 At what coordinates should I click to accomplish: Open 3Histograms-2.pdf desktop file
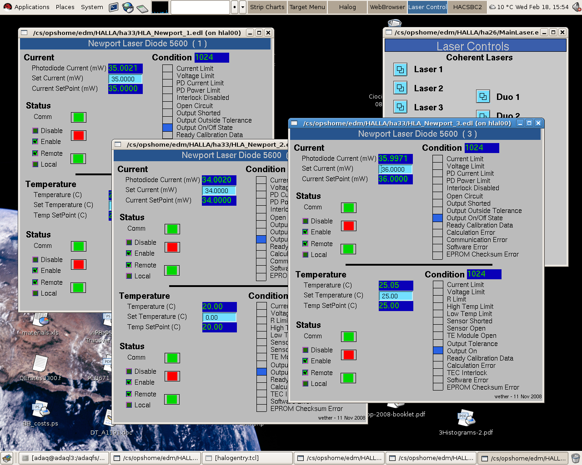pyautogui.click(x=466, y=422)
